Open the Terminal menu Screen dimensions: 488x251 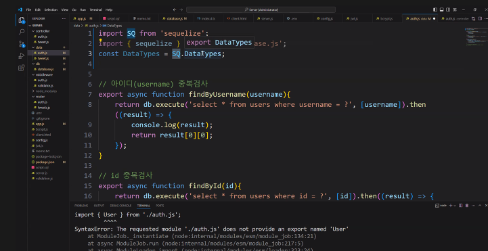(95, 9)
